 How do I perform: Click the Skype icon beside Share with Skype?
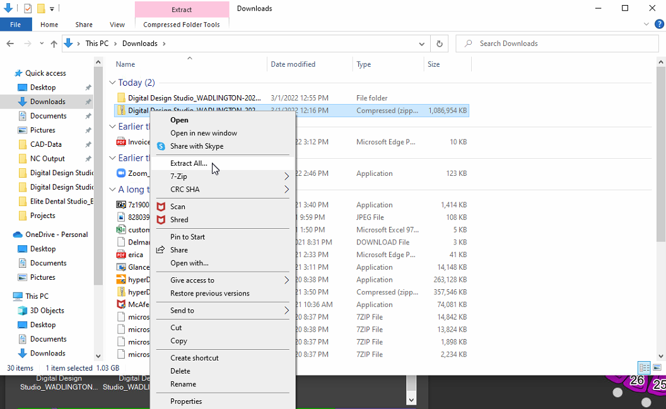tap(161, 146)
